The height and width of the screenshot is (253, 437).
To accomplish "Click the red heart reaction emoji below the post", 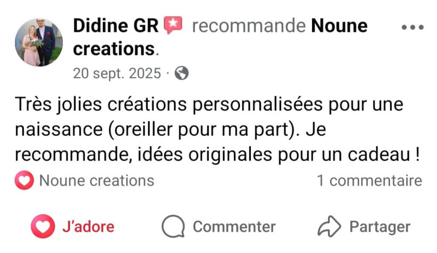I will tap(24, 180).
